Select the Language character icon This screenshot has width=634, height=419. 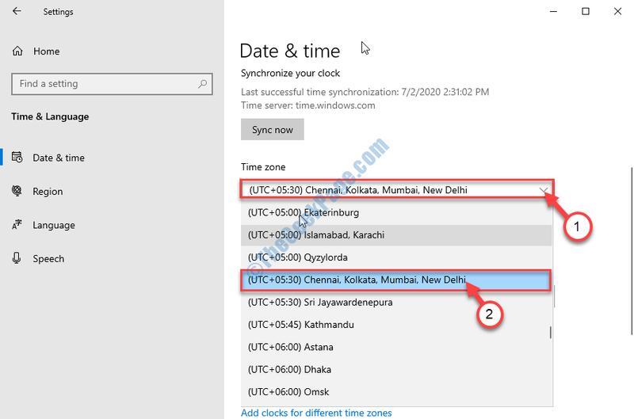[x=17, y=224]
